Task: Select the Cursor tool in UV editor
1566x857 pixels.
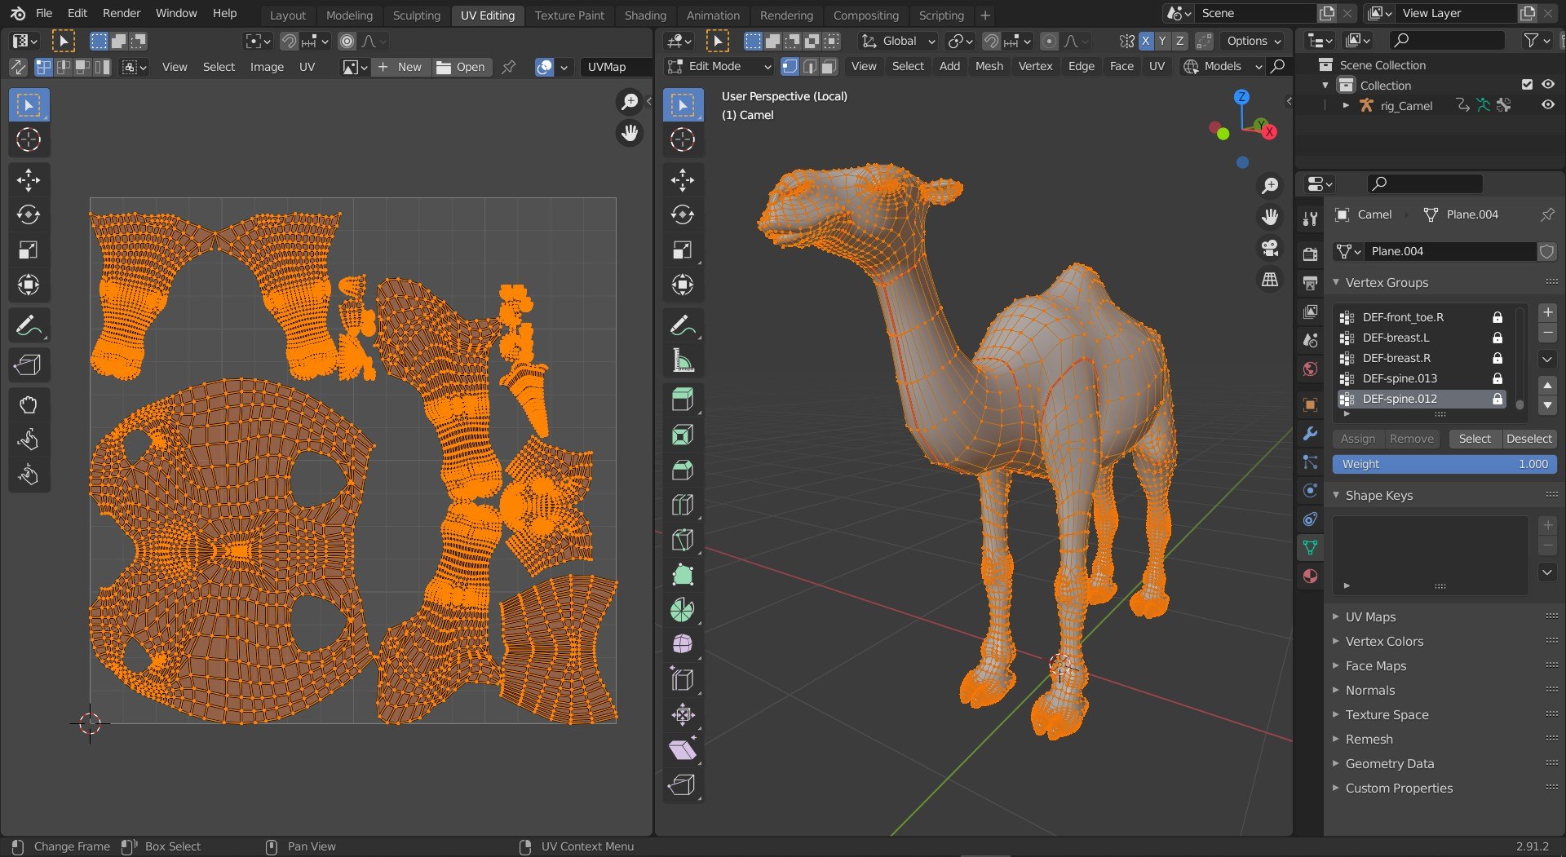Action: pyautogui.click(x=29, y=139)
